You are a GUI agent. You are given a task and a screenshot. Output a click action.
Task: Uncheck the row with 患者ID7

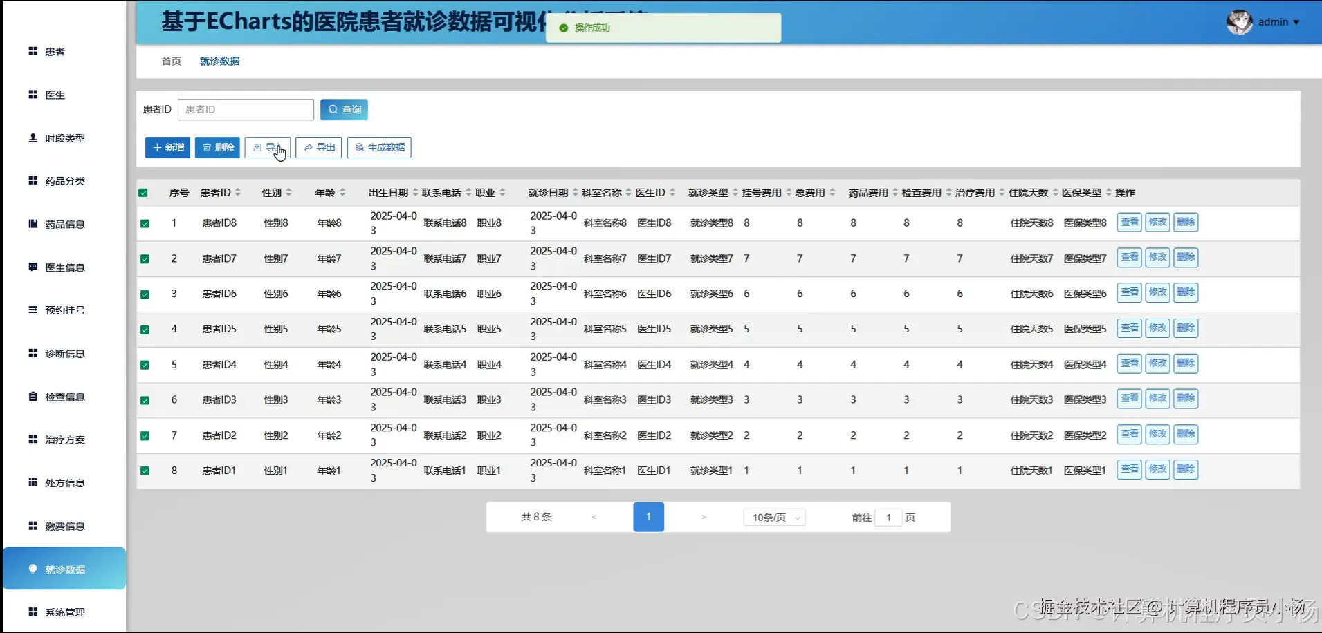click(145, 259)
